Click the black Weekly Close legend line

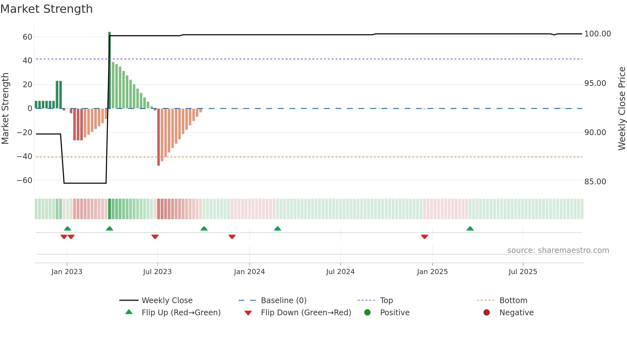129,300
